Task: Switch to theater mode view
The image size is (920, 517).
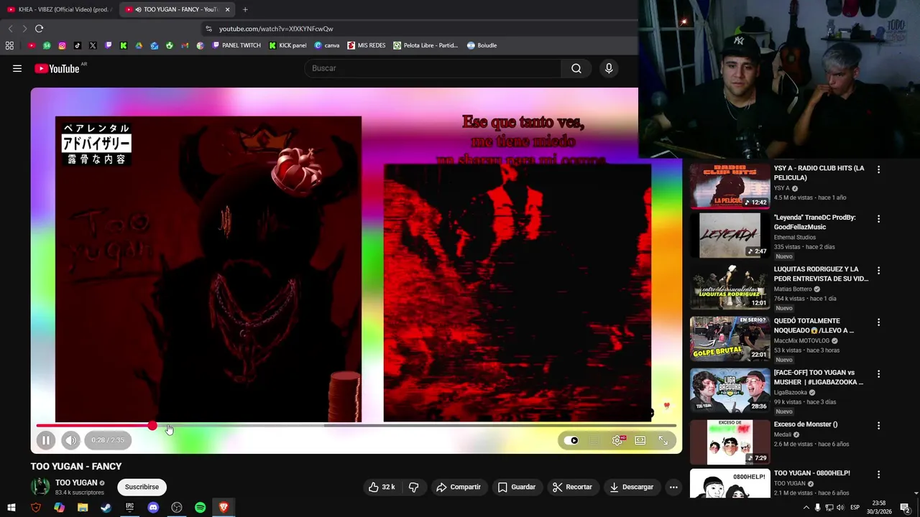Action: 640,440
